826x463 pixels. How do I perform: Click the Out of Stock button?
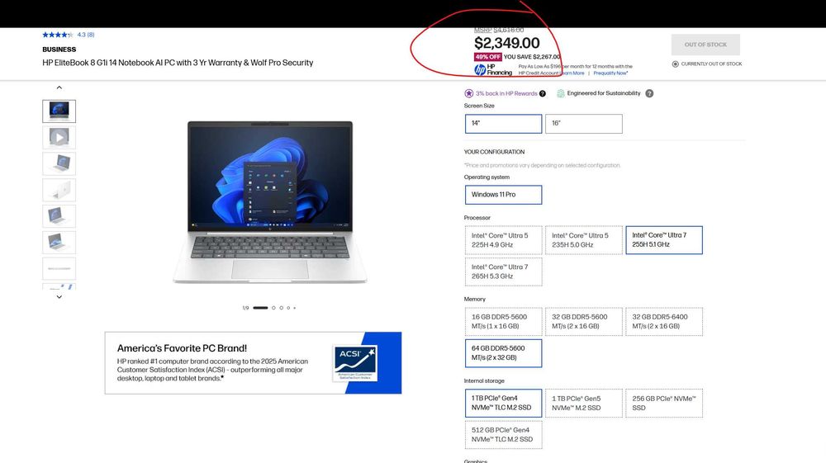705,45
